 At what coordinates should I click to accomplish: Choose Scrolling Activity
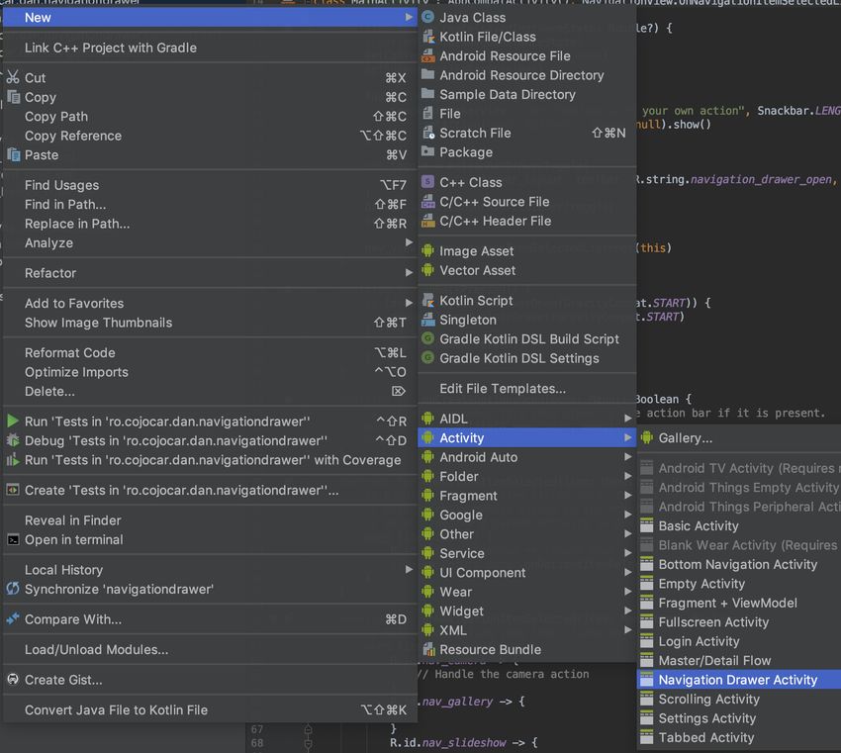(738, 699)
